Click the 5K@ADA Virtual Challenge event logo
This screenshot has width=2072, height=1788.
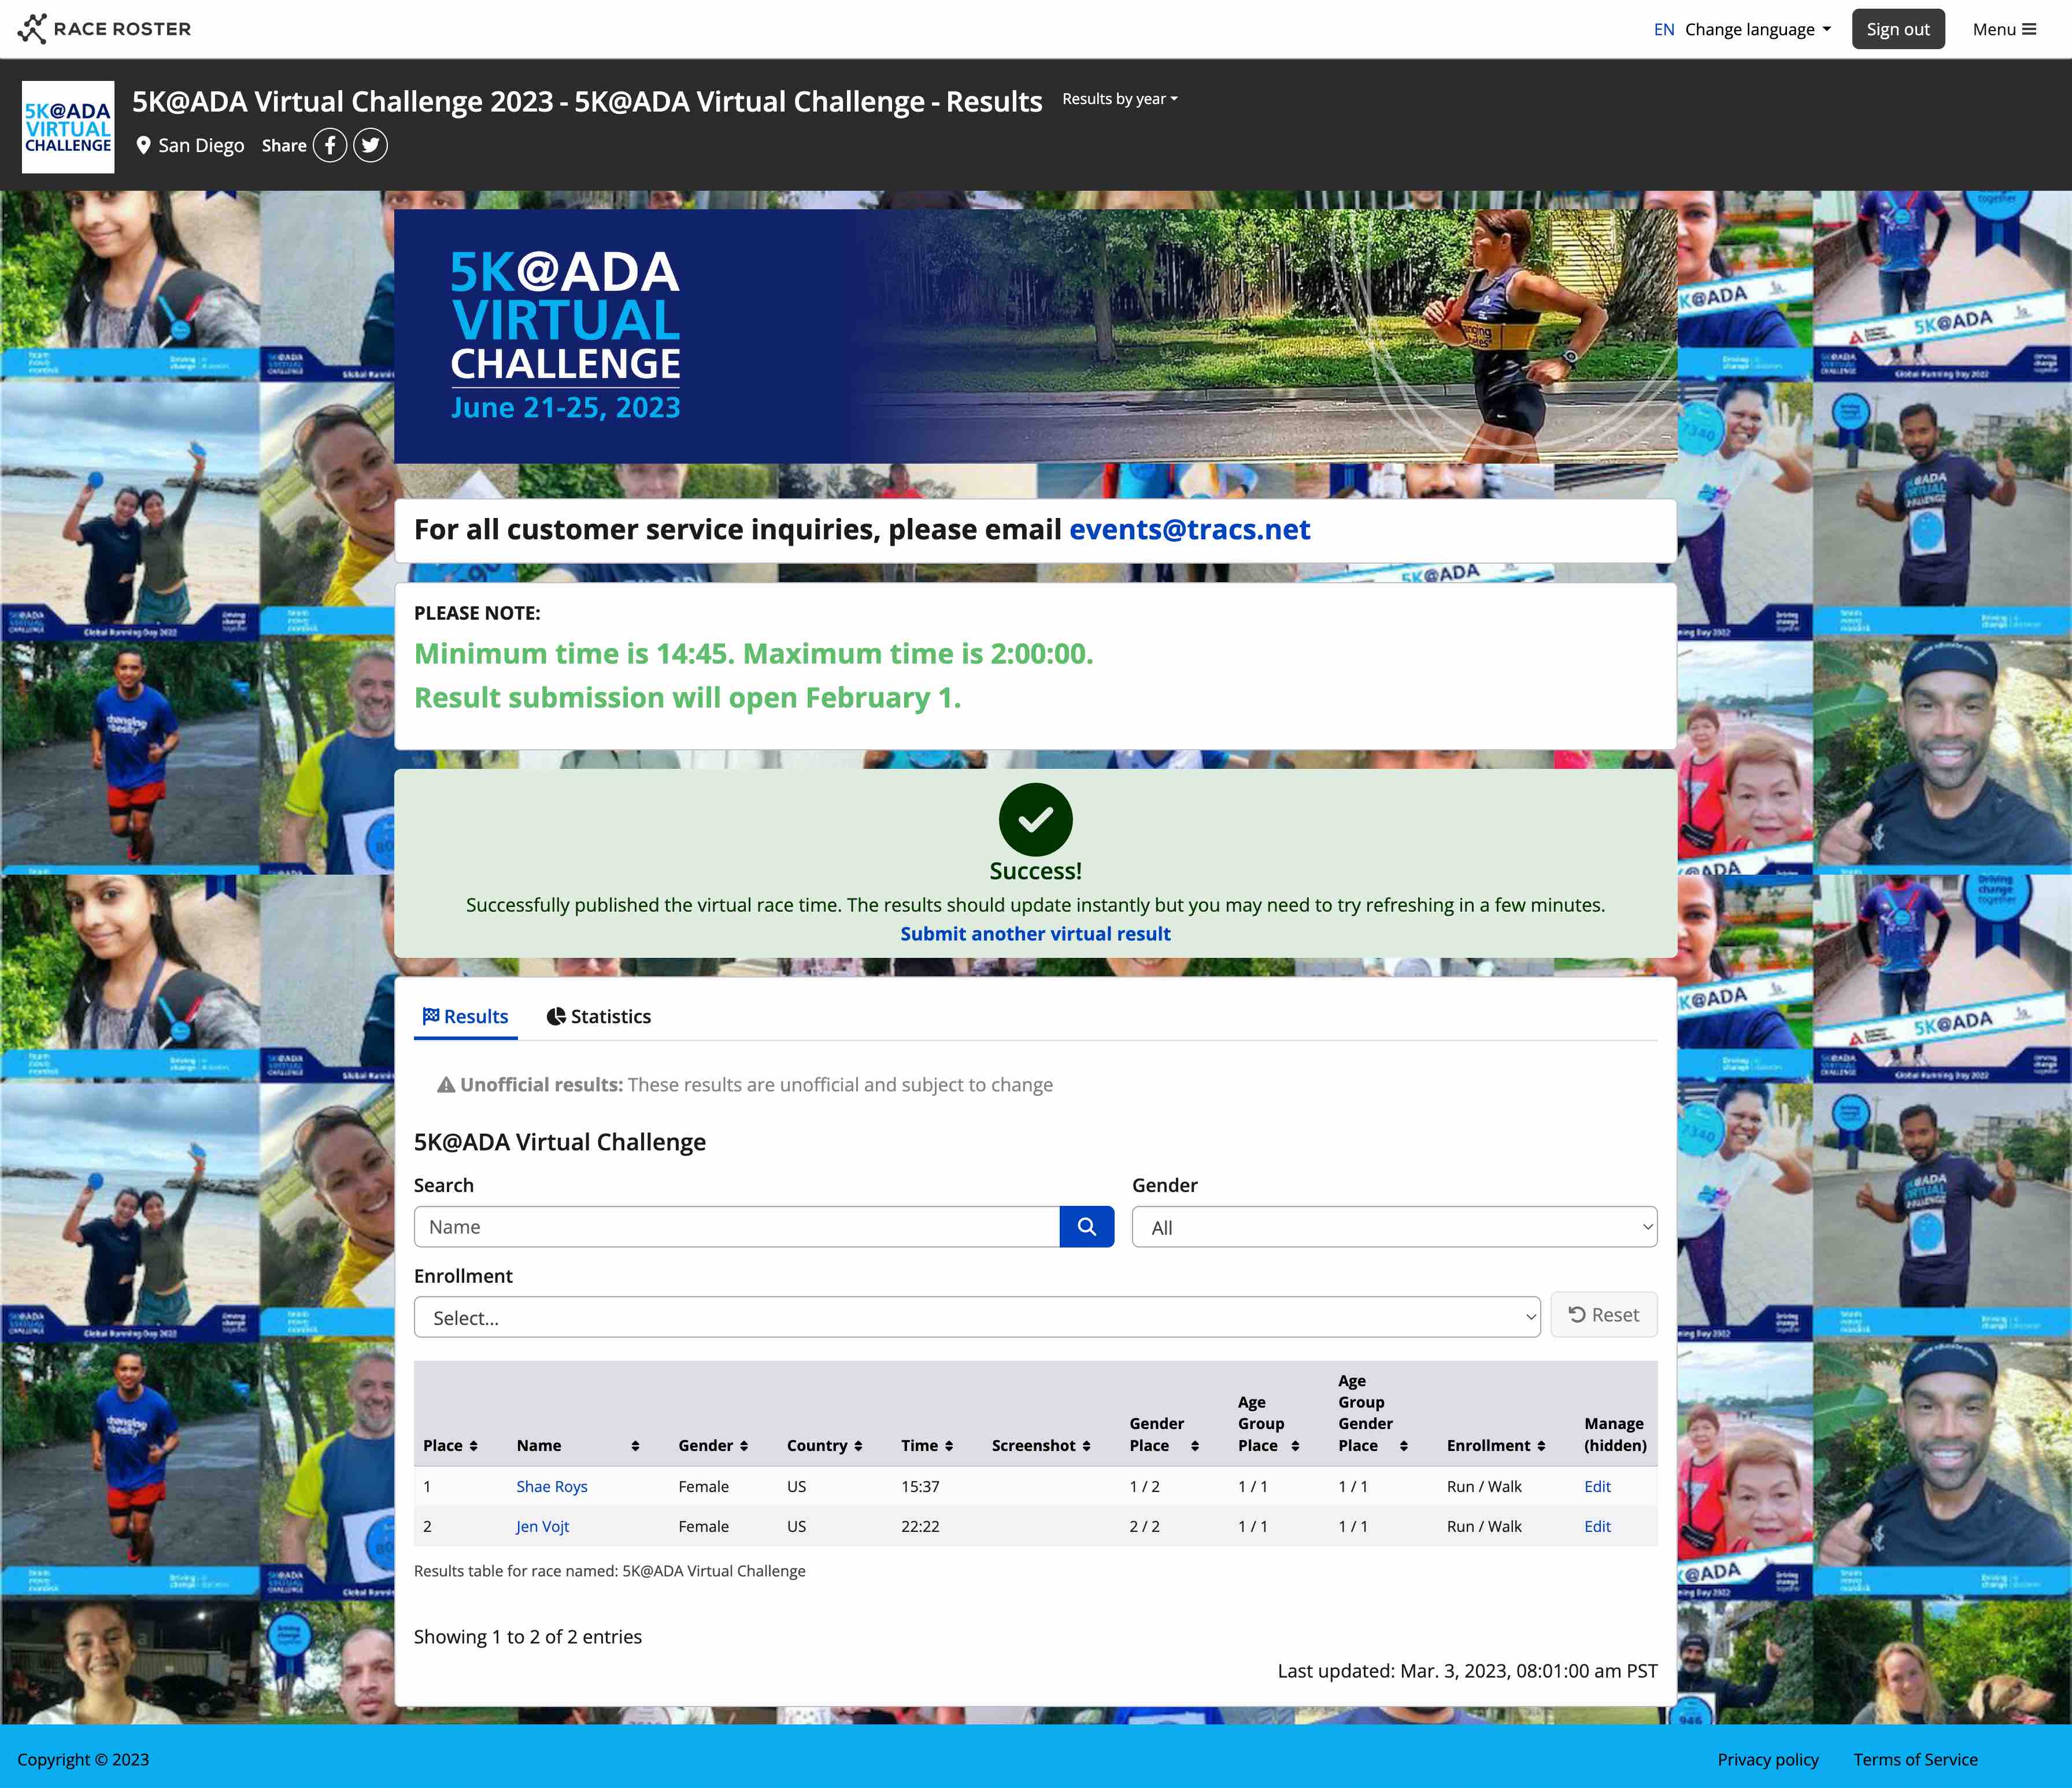(68, 128)
